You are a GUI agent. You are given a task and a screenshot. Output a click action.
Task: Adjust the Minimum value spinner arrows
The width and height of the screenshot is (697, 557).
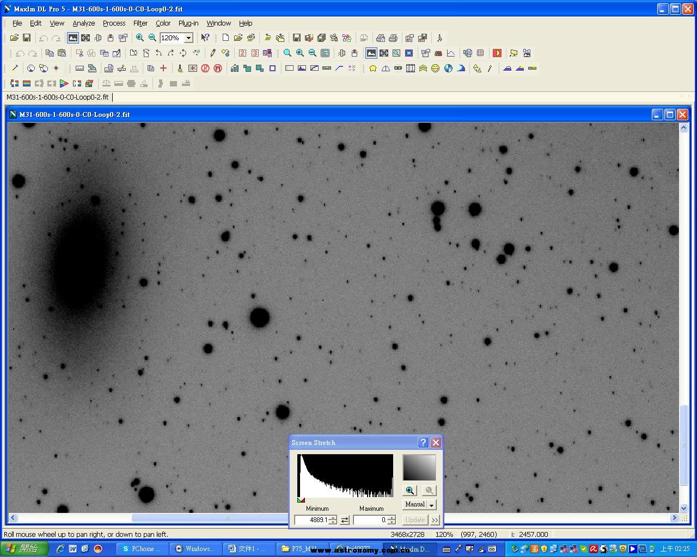coord(333,520)
